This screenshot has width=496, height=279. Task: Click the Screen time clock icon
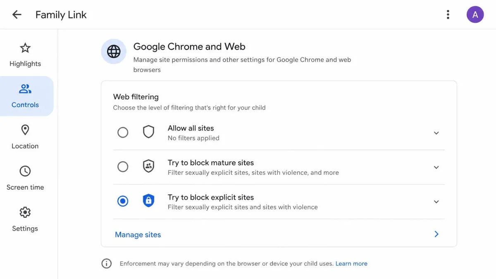25,171
